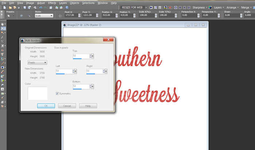Open the Pixels units dropdown
The image size is (255, 150).
tap(37, 62)
